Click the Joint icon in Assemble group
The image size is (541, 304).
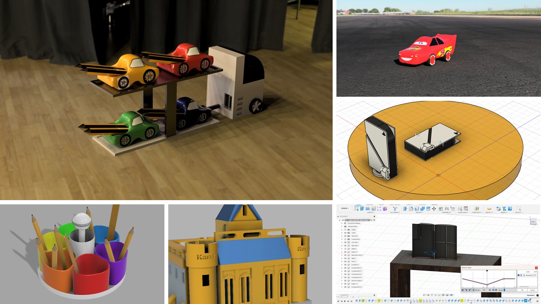click(447, 209)
